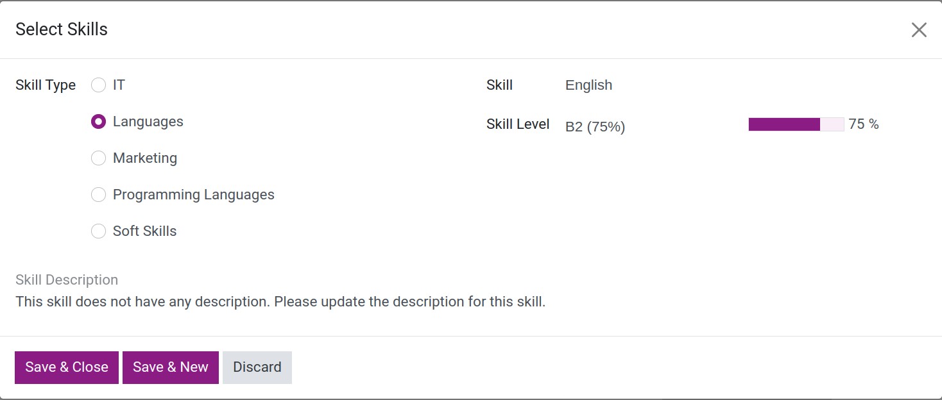The width and height of the screenshot is (942, 400).
Task: Click Save & Close
Action: tap(66, 367)
